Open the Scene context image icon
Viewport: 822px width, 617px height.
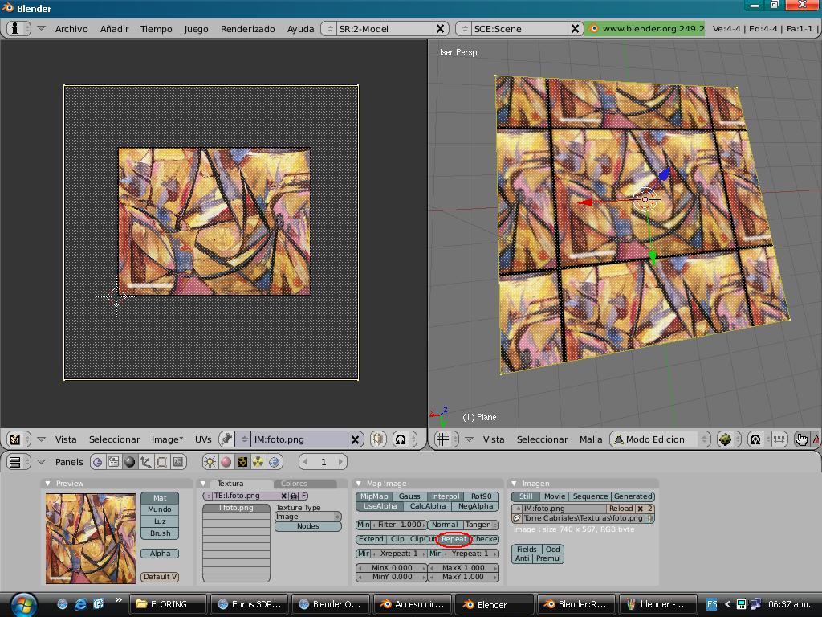[178, 462]
